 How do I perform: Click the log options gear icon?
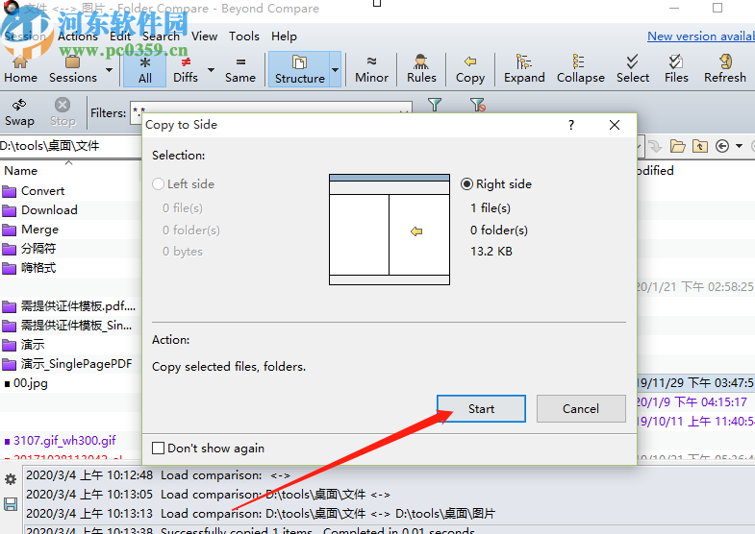(x=11, y=479)
